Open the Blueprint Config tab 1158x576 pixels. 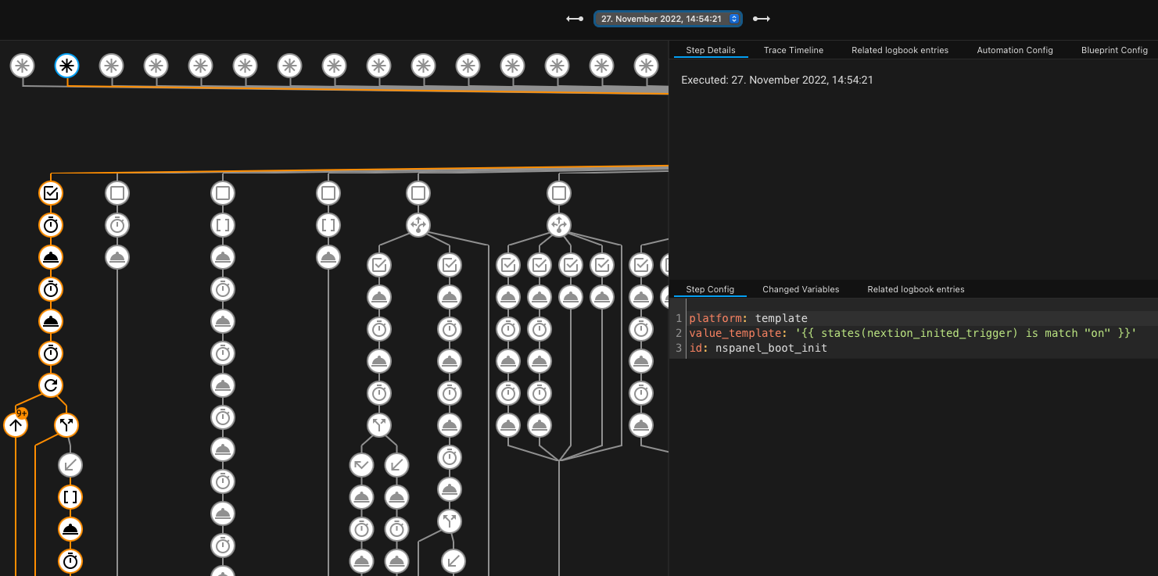pos(1113,50)
